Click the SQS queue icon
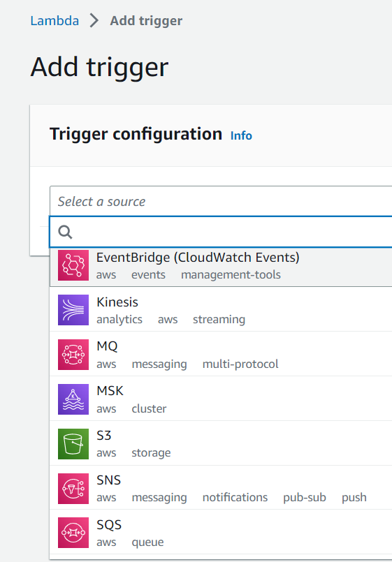The width and height of the screenshot is (392, 562). [x=73, y=533]
